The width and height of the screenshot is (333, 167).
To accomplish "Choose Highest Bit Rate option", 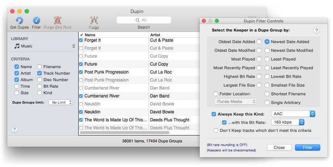I will (259, 76).
